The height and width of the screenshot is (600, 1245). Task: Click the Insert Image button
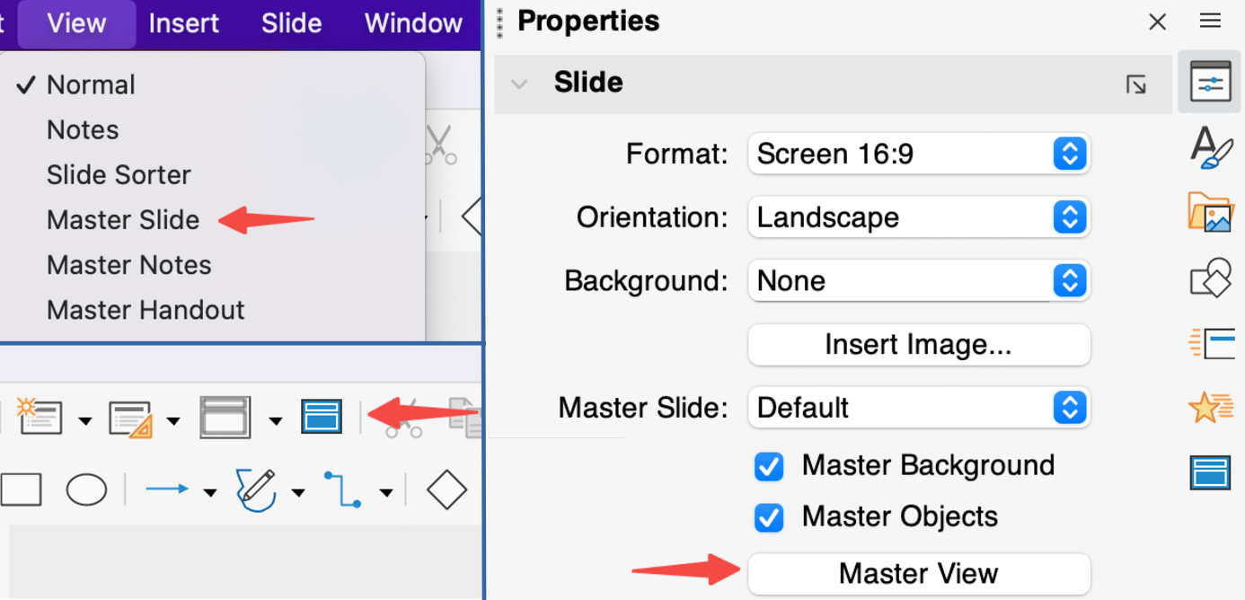[x=918, y=345]
